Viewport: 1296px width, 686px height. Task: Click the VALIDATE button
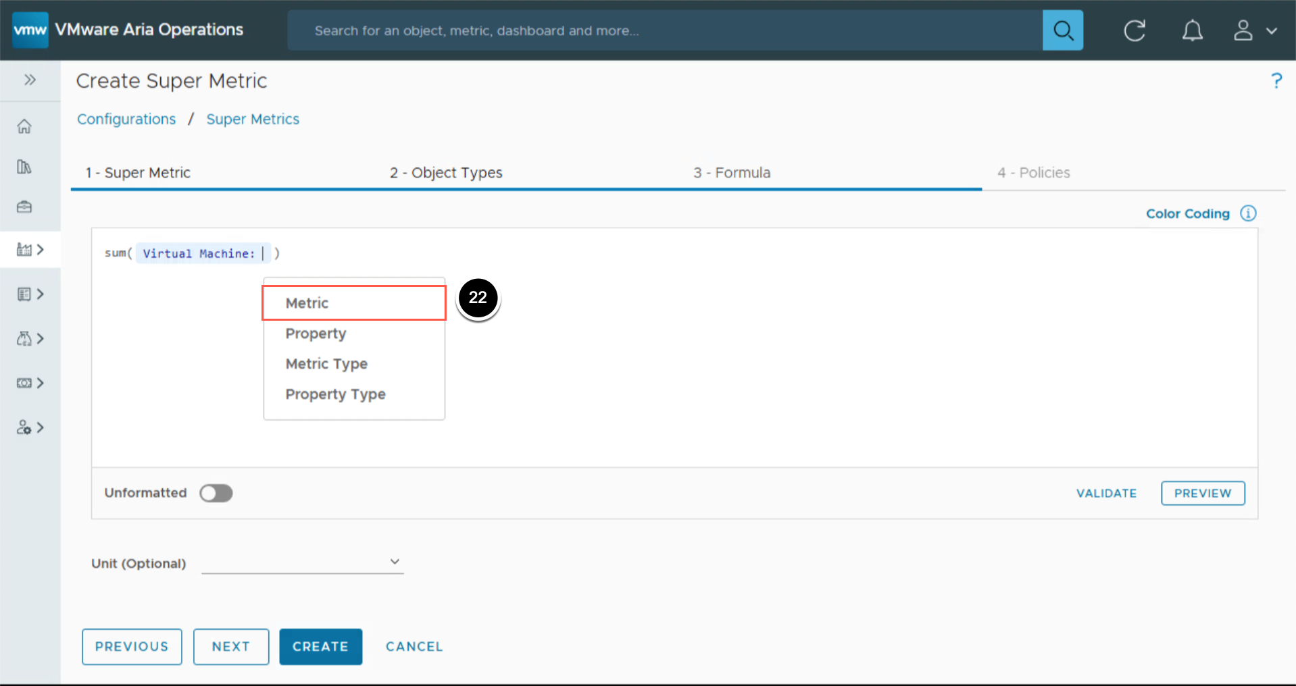coord(1106,493)
